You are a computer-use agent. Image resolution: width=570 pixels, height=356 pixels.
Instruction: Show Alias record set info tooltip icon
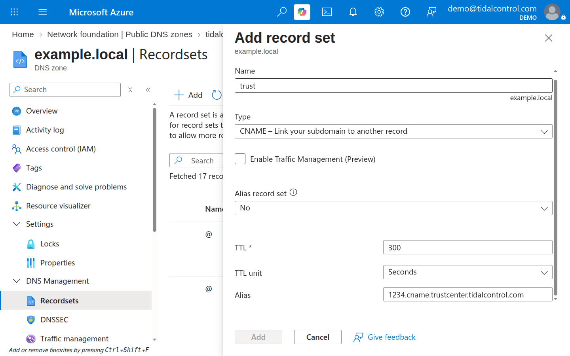pos(293,192)
